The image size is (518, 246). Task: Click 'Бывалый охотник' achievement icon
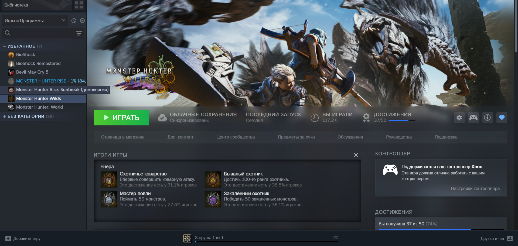[x=213, y=179]
